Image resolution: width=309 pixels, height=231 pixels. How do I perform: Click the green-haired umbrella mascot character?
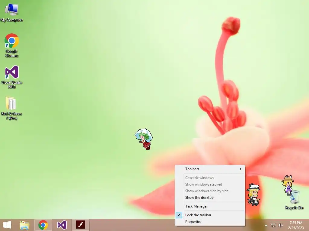click(144, 139)
